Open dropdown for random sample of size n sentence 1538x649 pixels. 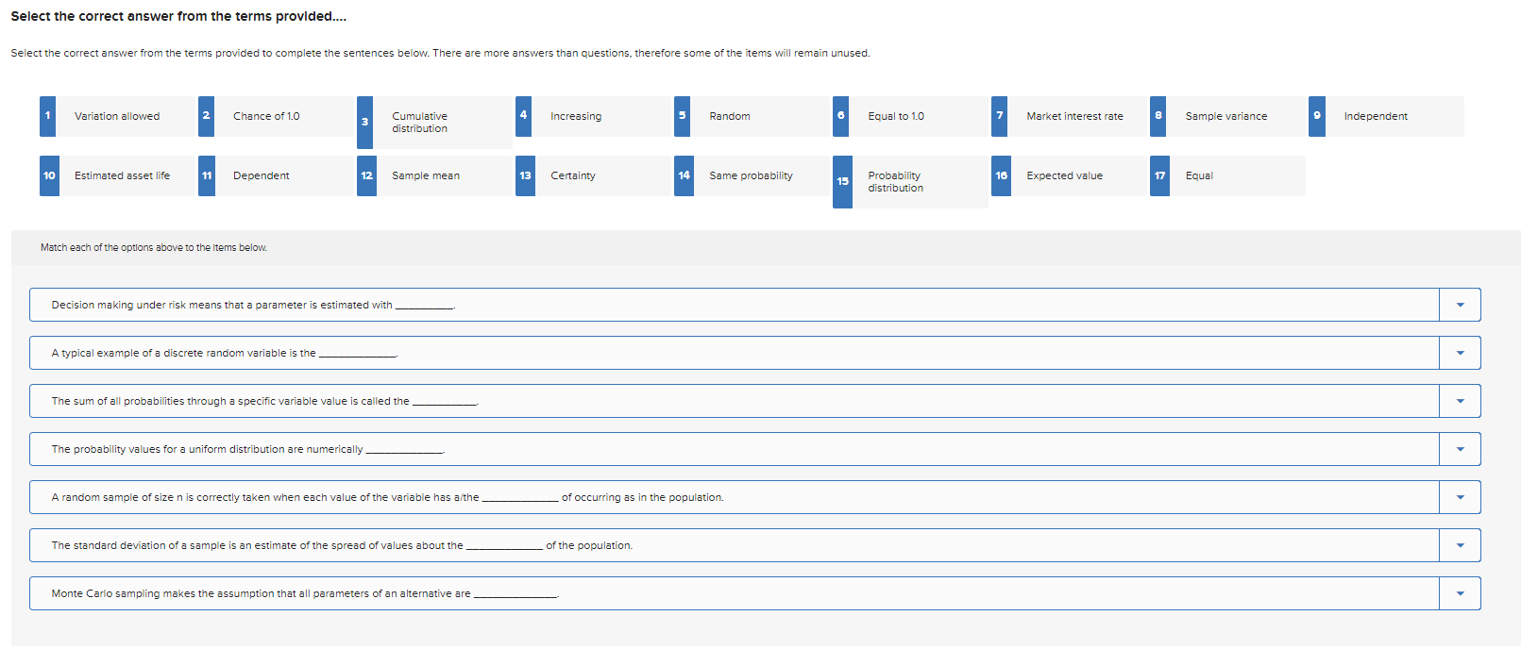pos(1460,497)
